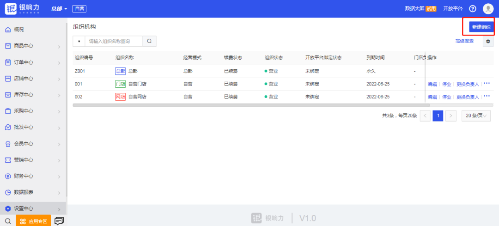Open the column settings gear icon
The width and height of the screenshot is (499, 226).
(488, 42)
